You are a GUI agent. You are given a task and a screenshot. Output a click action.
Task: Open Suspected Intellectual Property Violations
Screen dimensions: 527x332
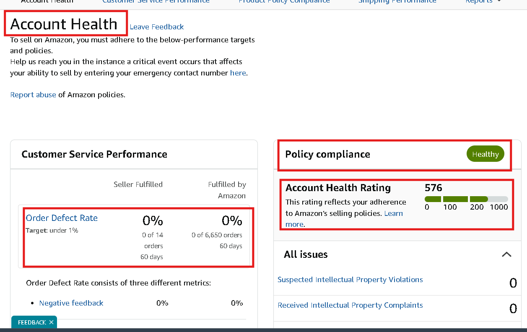point(350,280)
